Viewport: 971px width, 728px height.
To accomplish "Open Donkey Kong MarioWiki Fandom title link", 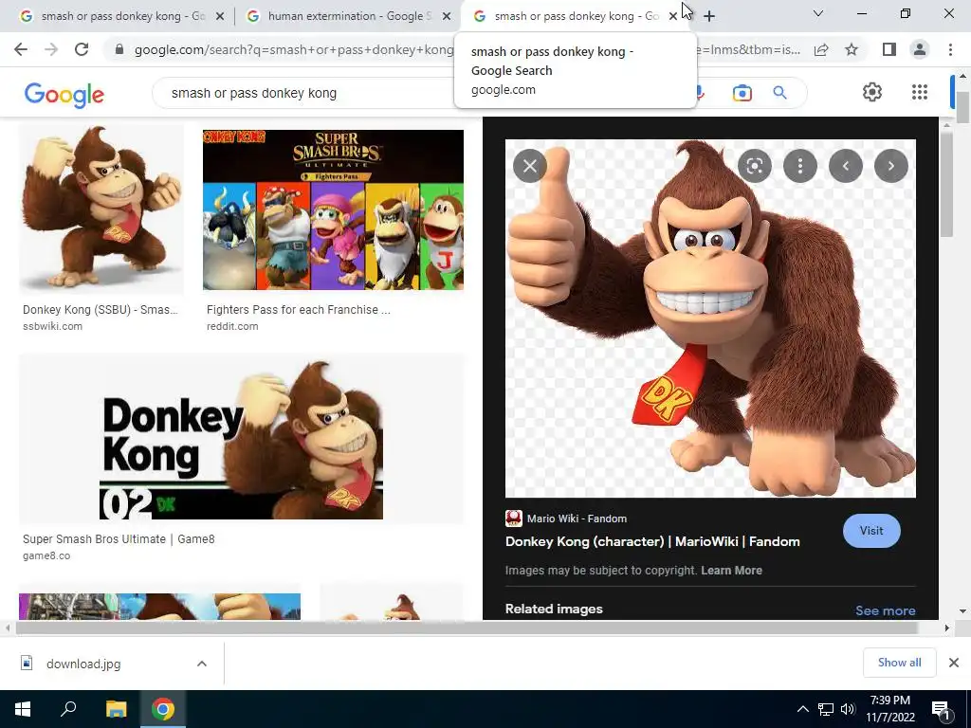I will [652, 541].
